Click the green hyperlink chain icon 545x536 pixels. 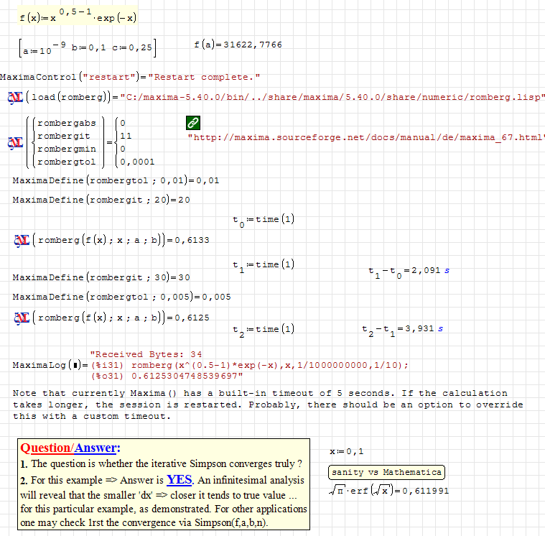tap(193, 122)
